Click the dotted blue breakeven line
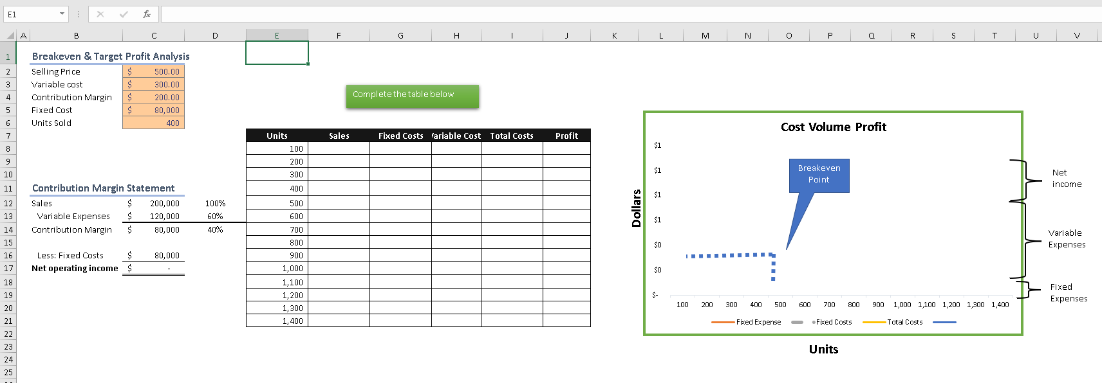 [x=729, y=256]
